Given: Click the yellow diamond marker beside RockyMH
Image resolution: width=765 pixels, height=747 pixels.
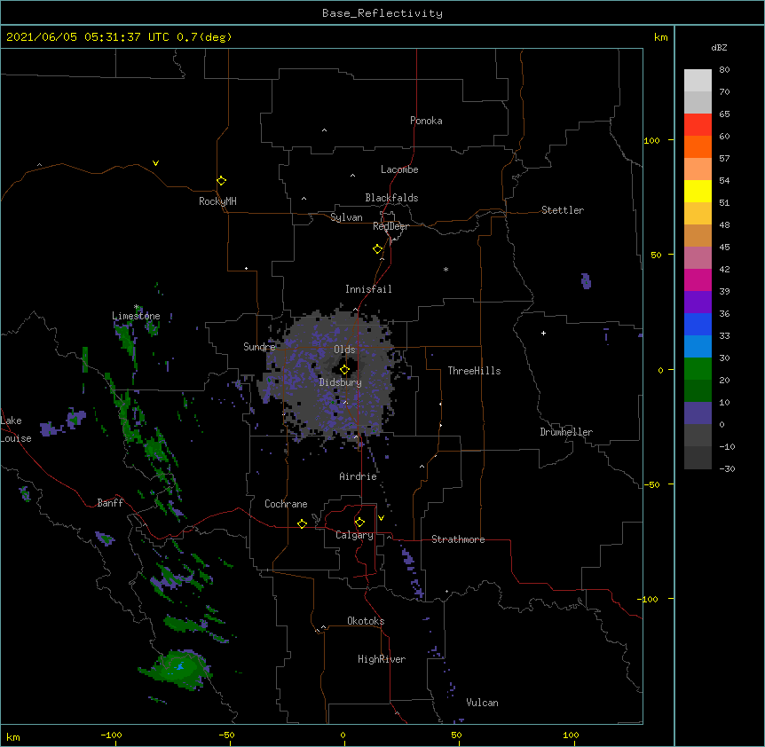Looking at the screenshot, I should pos(222,181).
